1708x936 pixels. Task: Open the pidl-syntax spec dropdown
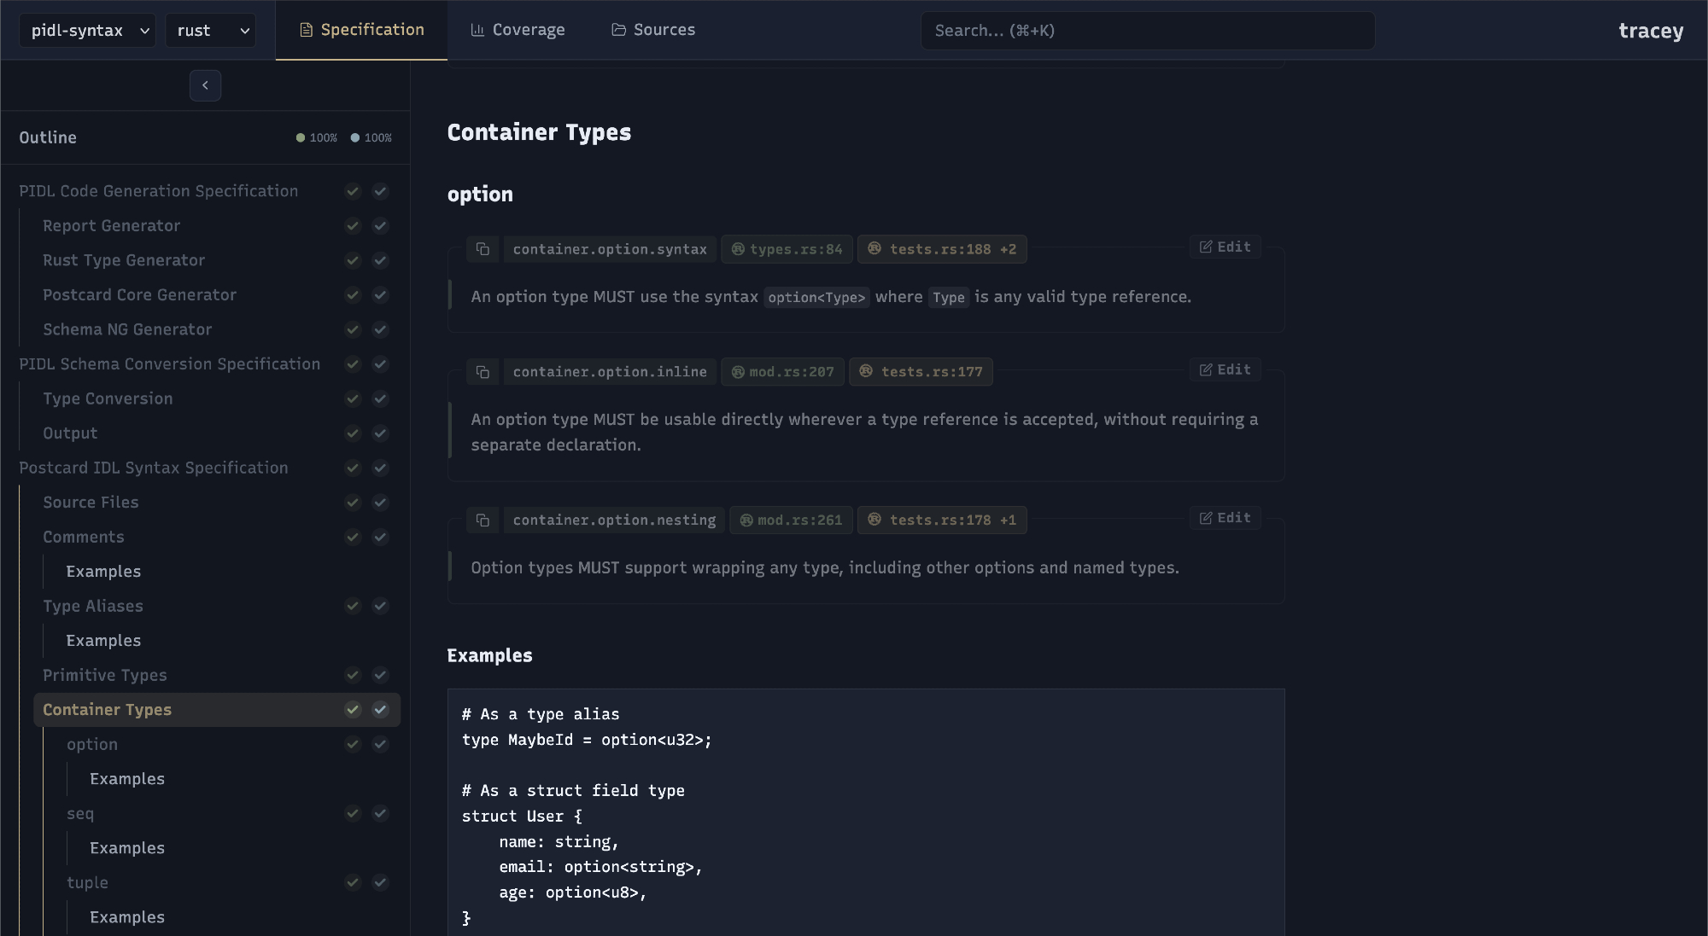tap(88, 31)
